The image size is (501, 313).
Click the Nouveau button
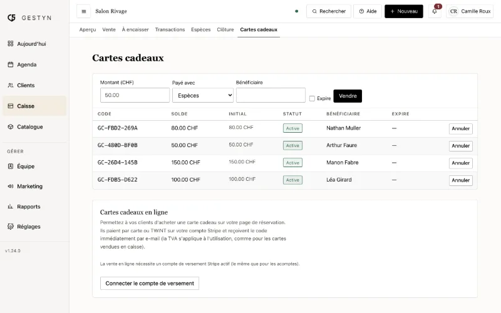pyautogui.click(x=404, y=11)
